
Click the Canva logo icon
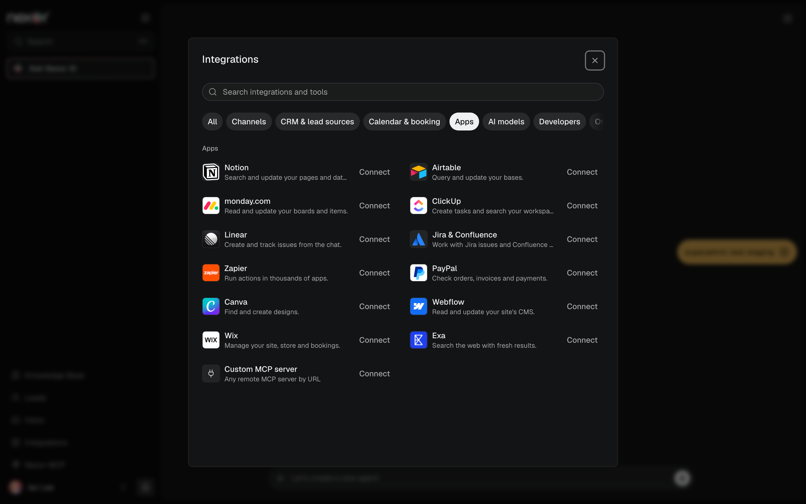(211, 306)
